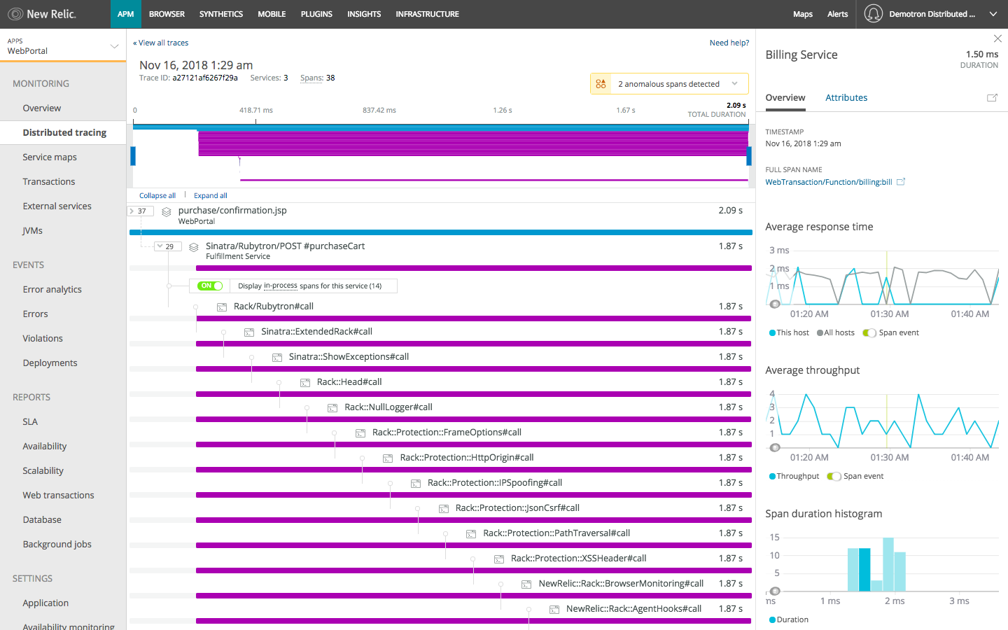Toggle Span event in Average throughput chart

pyautogui.click(x=834, y=477)
